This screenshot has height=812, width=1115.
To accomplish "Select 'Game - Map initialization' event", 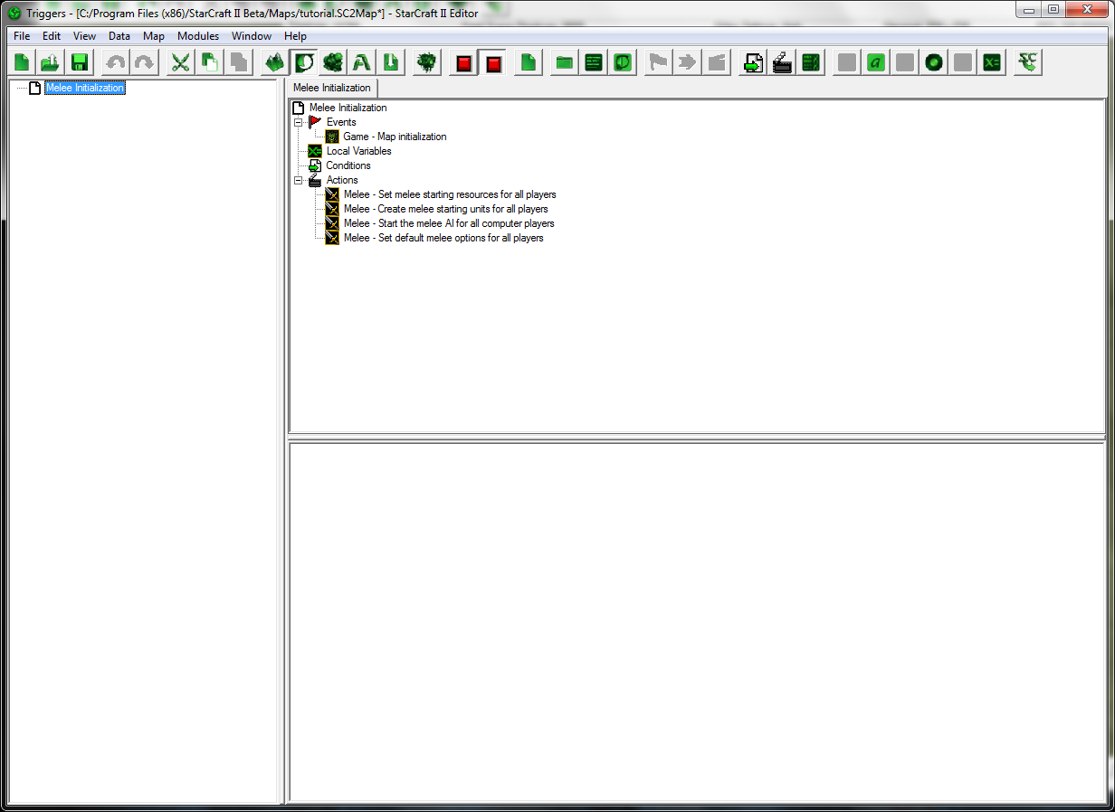I will (395, 137).
